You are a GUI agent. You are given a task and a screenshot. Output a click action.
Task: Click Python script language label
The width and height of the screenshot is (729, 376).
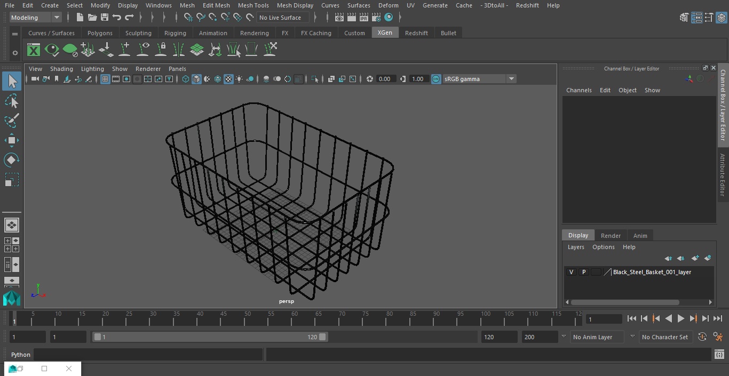tap(21, 355)
